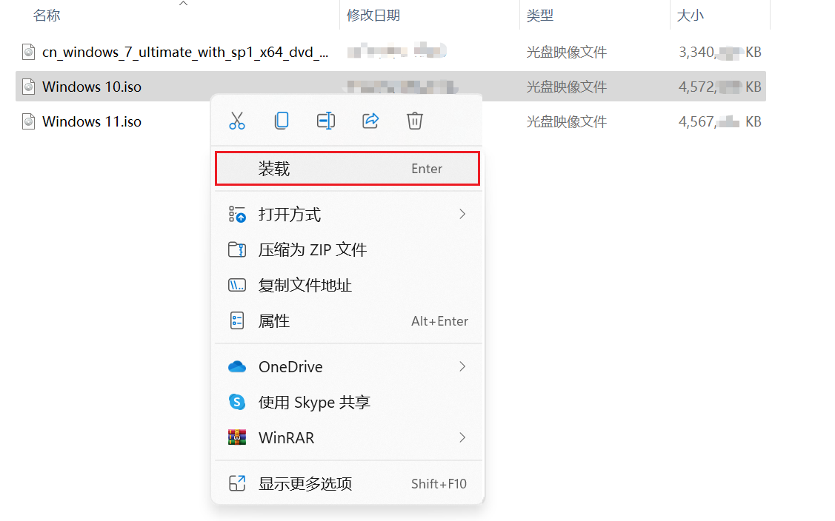Sort by the 修改日期 column header
835x521 pixels.
click(373, 16)
